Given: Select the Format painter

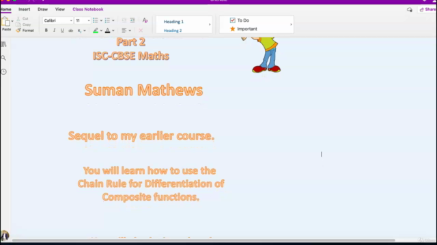Looking at the screenshot, I should (x=25, y=31).
